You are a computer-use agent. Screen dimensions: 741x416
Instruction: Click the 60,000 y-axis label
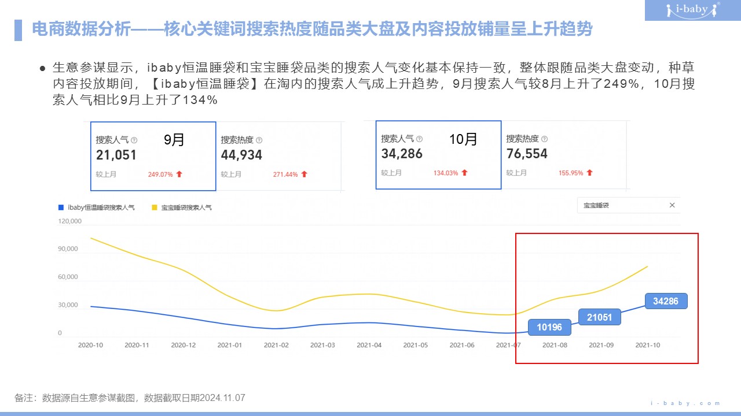tap(68, 277)
